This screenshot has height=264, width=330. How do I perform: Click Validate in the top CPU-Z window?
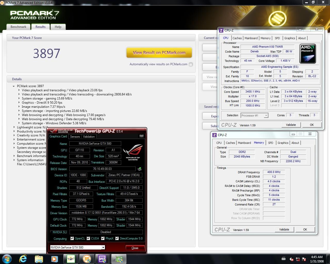point(291,125)
